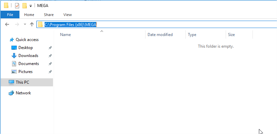Open Pictures in the sidebar
This screenshot has width=277, height=134.
25,72
